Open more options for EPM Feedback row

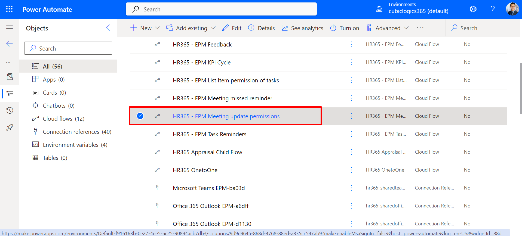tap(351, 44)
